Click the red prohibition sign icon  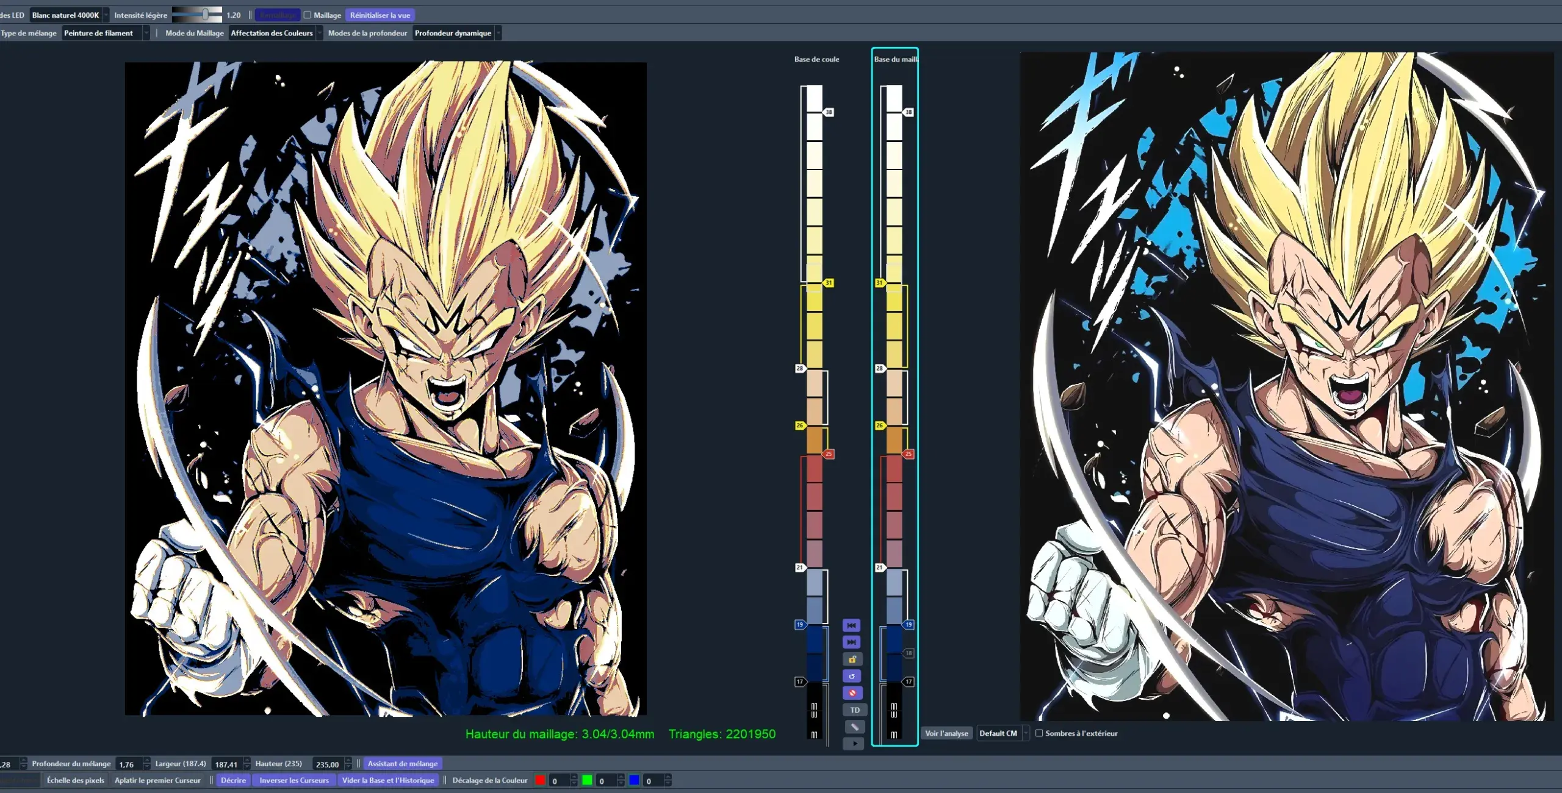pyautogui.click(x=852, y=693)
